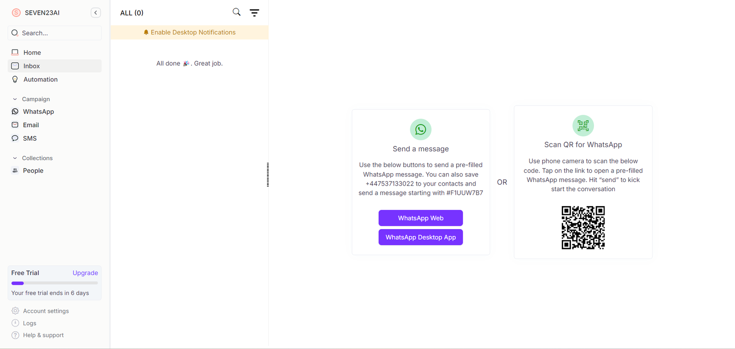Click the SEVEN23AI logo icon
Viewport: 735px width, 349px height.
[16, 13]
